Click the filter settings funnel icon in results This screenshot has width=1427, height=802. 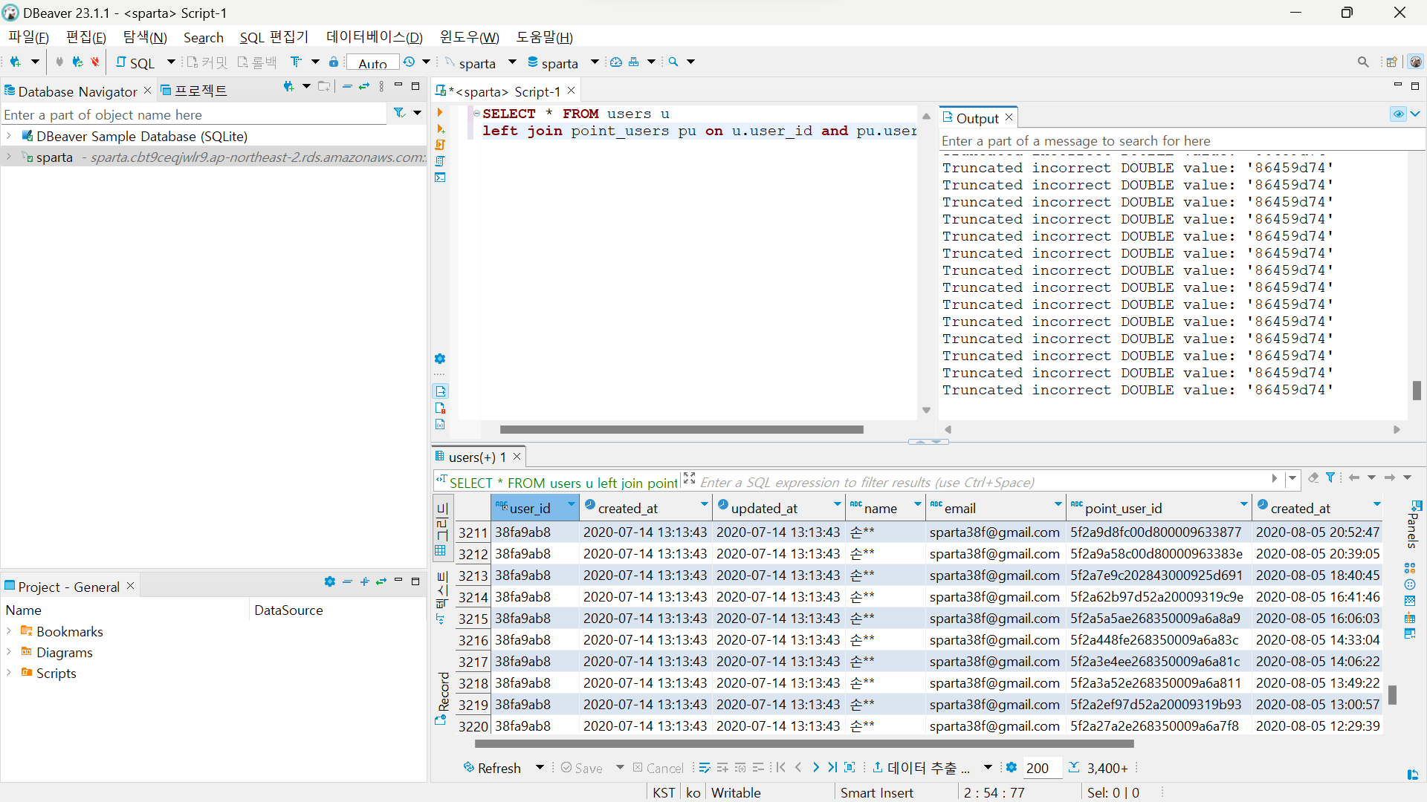click(x=1330, y=478)
